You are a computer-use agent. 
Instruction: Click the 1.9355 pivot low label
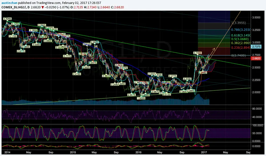coord(141,98)
